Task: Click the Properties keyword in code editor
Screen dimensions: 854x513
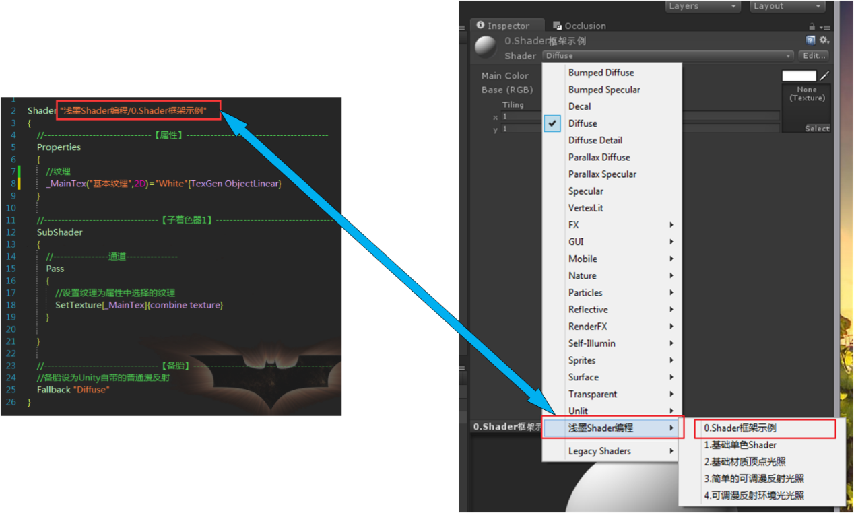Action: (59, 147)
